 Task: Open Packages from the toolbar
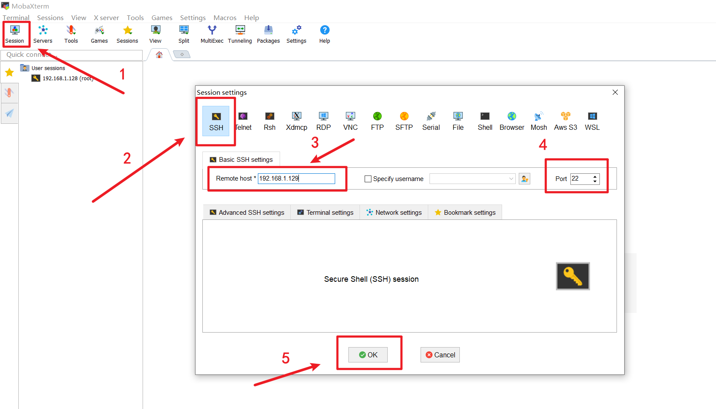click(x=268, y=35)
